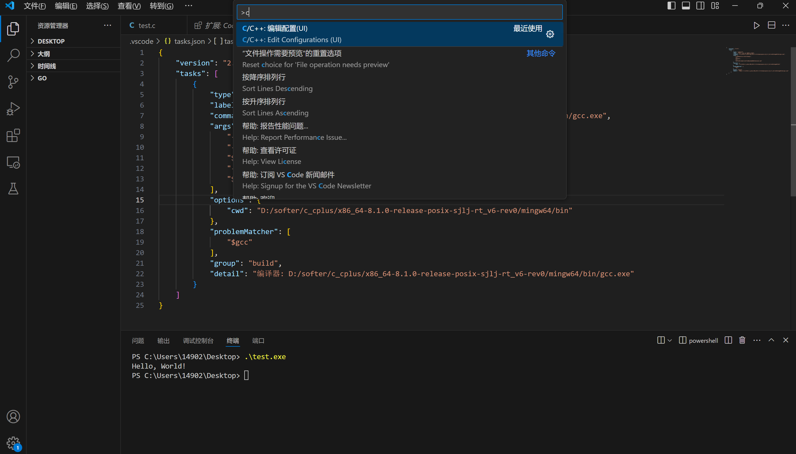The image size is (796, 454).
Task: Click breadcrumb chevron after .vscode
Action: 158,41
